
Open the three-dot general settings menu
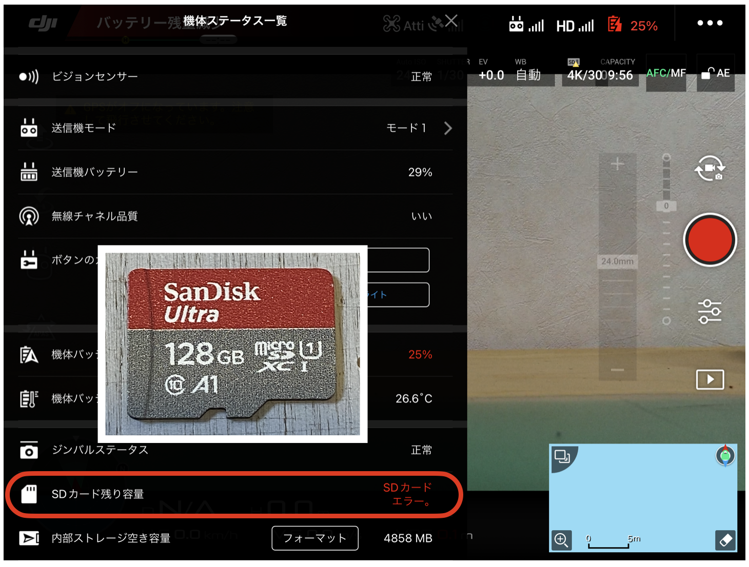click(x=709, y=23)
